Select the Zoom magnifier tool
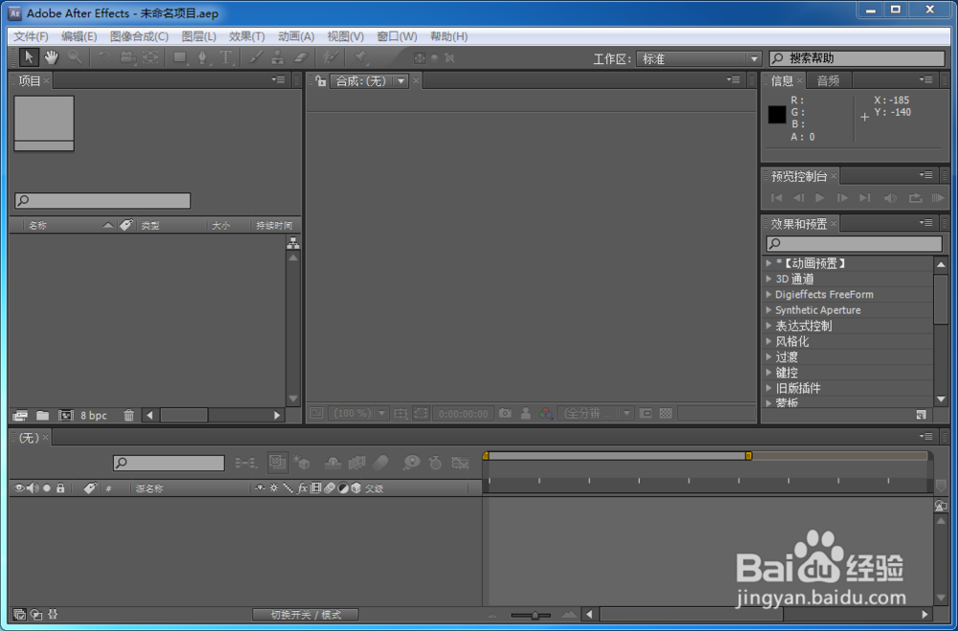This screenshot has width=958, height=631. 75,58
